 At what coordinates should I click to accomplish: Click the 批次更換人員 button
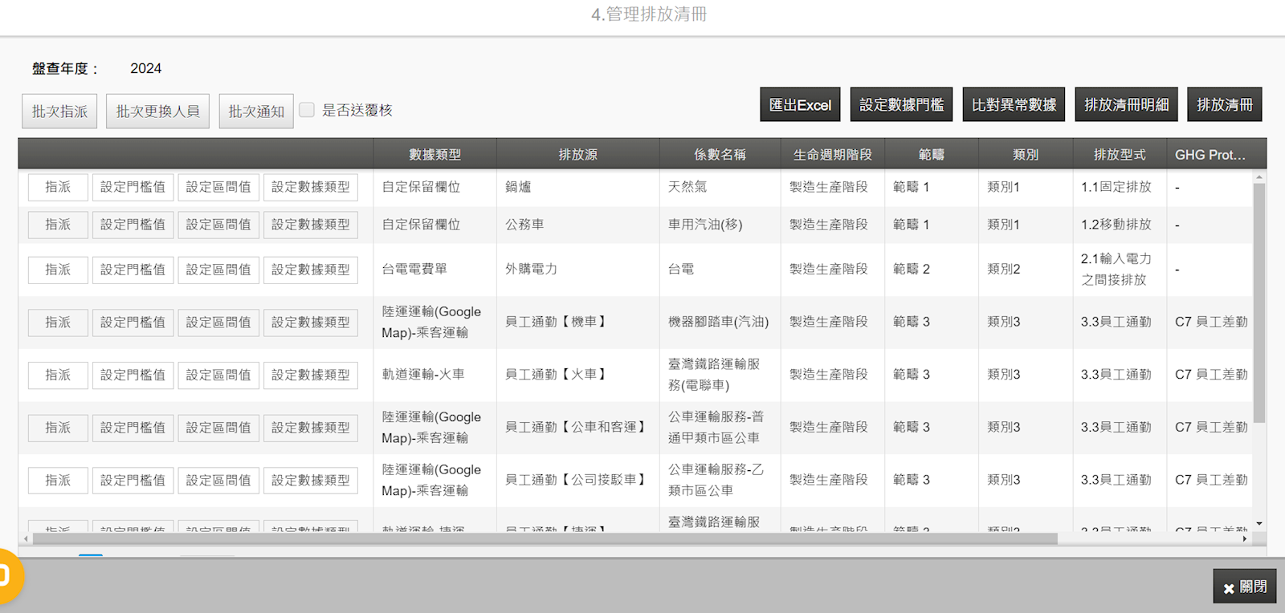(x=157, y=111)
